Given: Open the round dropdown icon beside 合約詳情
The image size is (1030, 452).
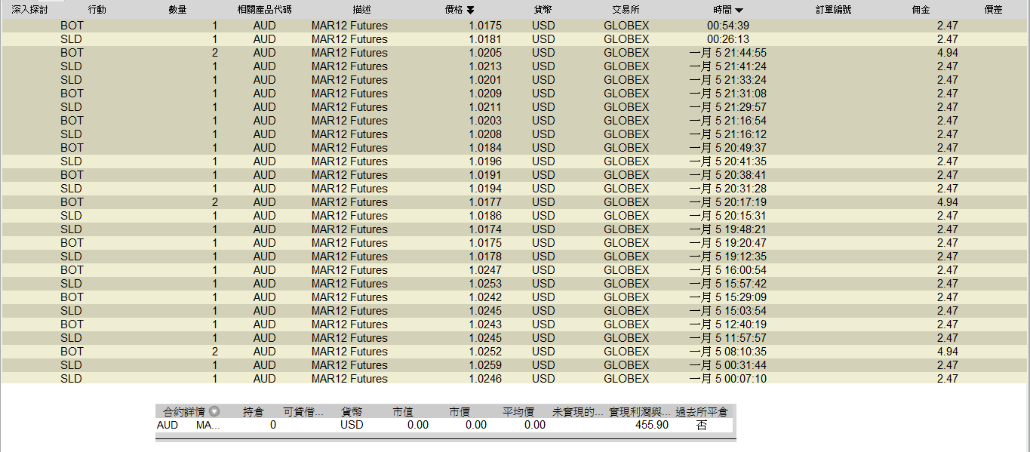Looking at the screenshot, I should [x=214, y=412].
